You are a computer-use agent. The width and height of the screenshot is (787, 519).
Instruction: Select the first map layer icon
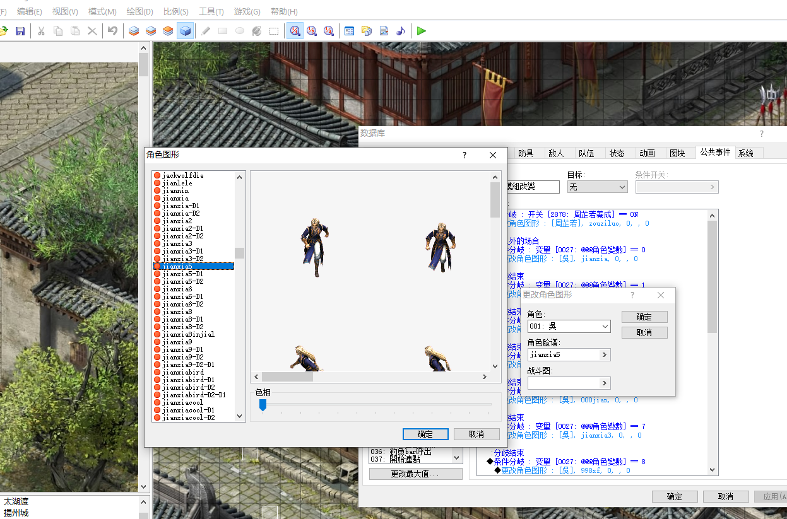(x=134, y=31)
